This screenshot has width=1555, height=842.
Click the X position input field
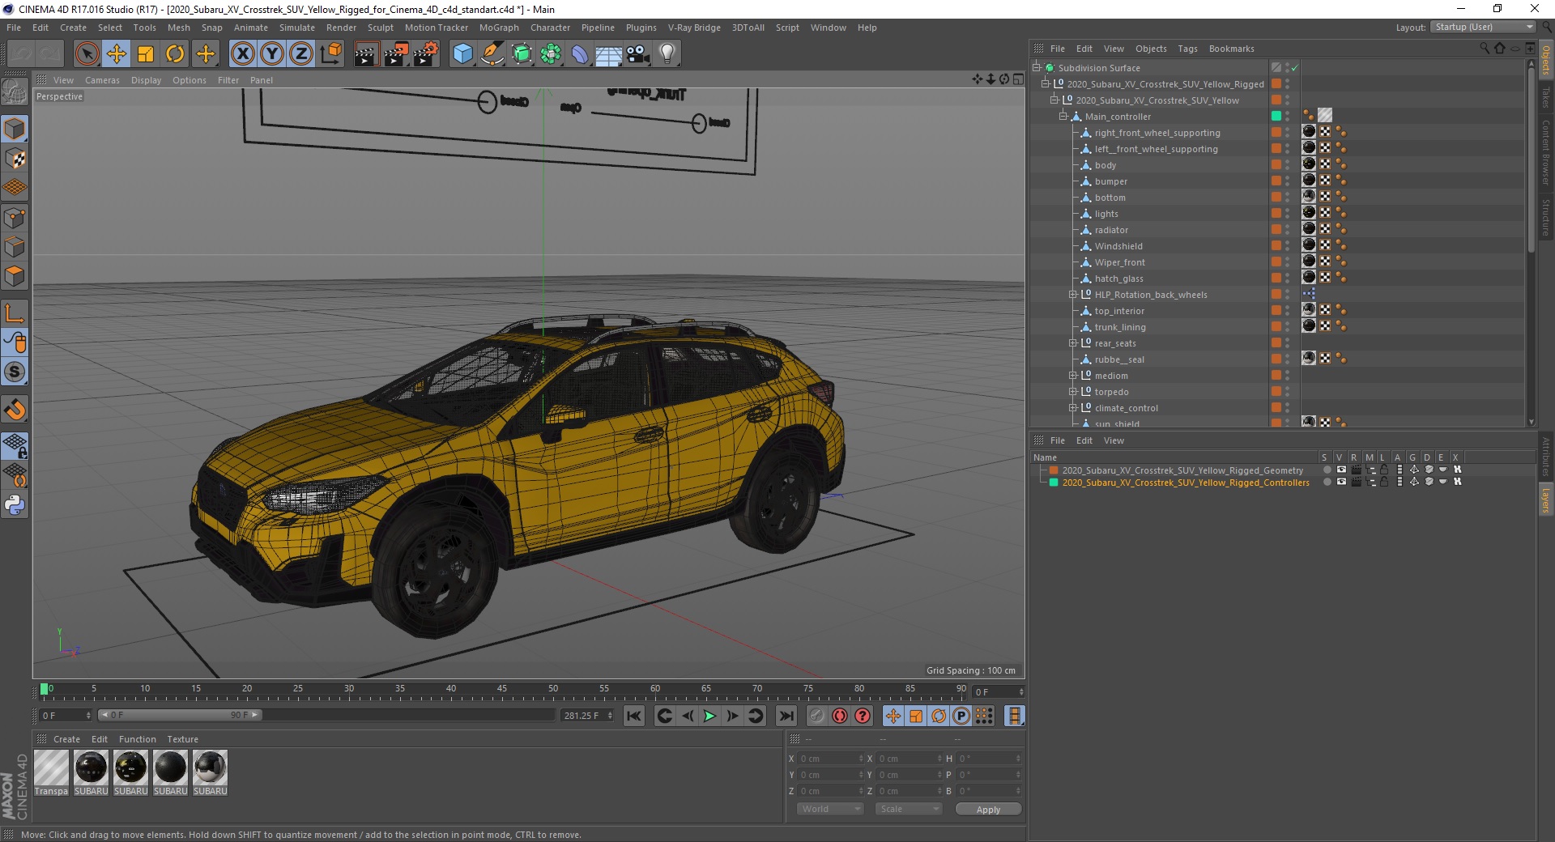831,759
